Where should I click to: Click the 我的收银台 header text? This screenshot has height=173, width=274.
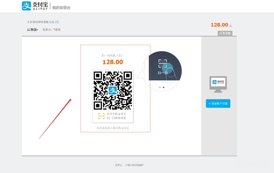tap(61, 7)
